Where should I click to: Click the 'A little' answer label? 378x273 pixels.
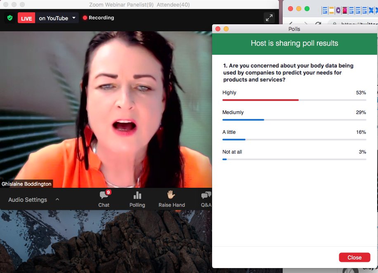[229, 132]
